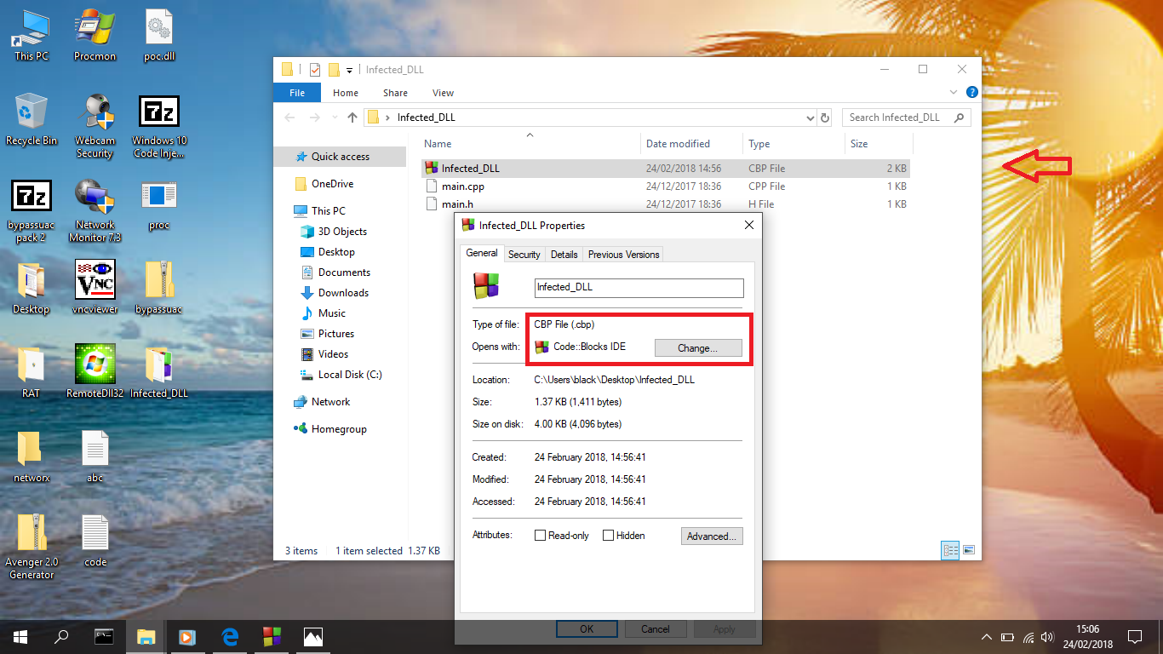Switch to Code::Blocks on taskbar
The height and width of the screenshot is (654, 1163).
[272, 635]
